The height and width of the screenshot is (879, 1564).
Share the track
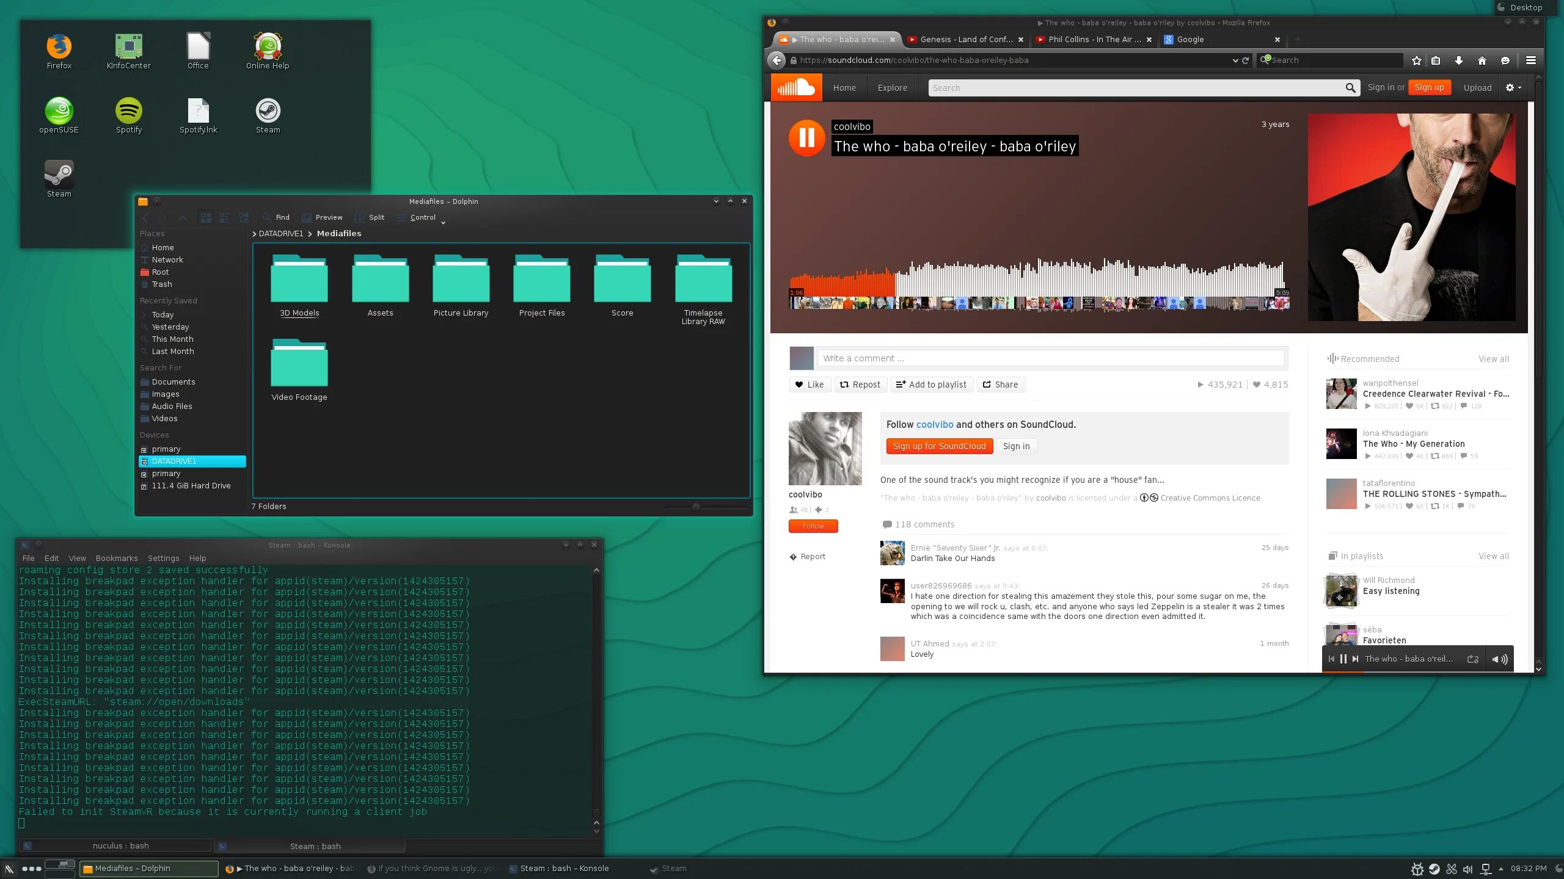tap(1001, 385)
